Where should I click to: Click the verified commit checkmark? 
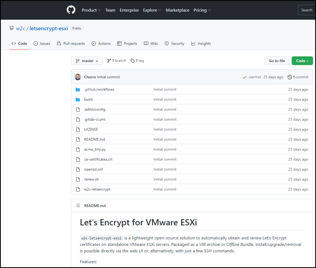244,77
